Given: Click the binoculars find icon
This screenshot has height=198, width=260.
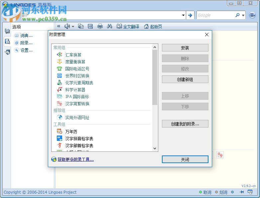Looking at the screenshot, I should coord(109,26).
